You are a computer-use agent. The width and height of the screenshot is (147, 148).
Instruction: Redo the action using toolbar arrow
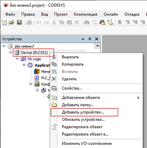coord(46,23)
